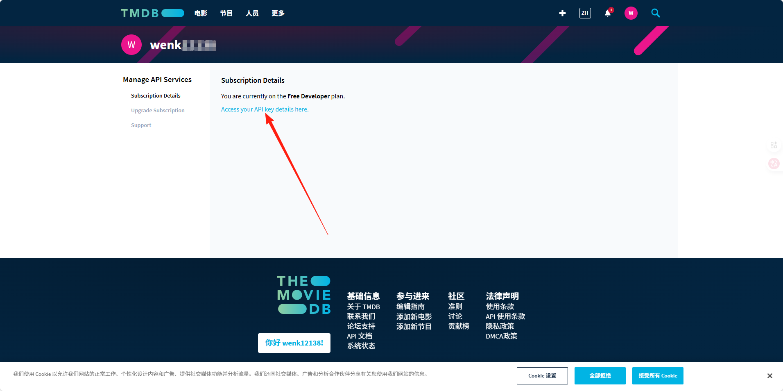Viewport: 783px width, 391px height.
Task: Click the TMDB logo in header
Action: (x=152, y=13)
